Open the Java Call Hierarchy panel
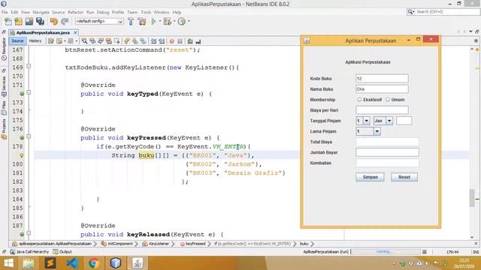 click(29, 252)
